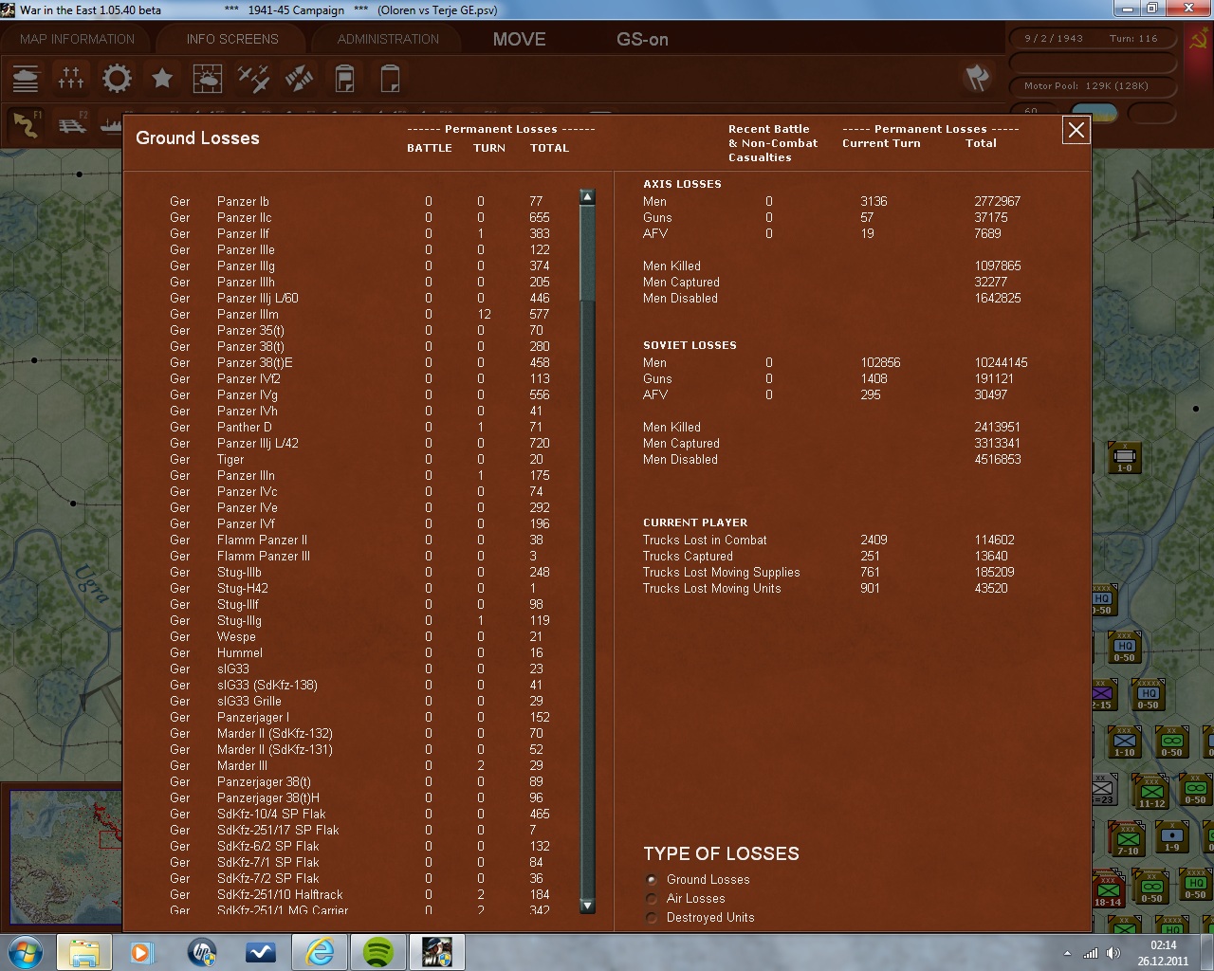1214x971 pixels.
Task: Select the Air Losses radio button
Action: [652, 899]
